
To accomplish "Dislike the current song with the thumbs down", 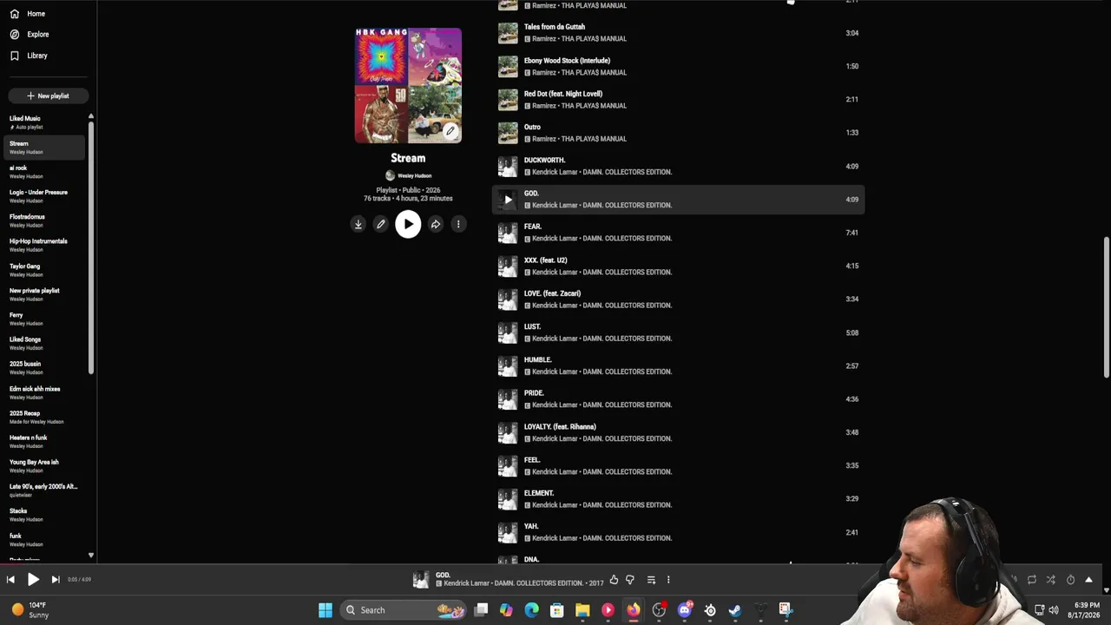I will 630,579.
